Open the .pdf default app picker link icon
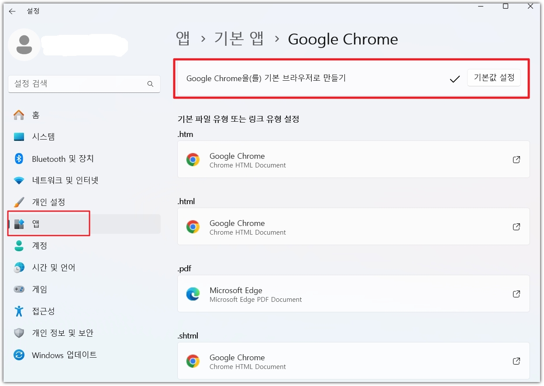The width and height of the screenshot is (544, 386). pyautogui.click(x=516, y=294)
